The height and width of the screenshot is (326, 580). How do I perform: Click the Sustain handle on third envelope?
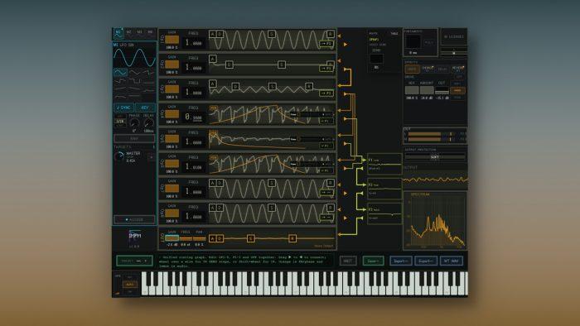pos(273,86)
